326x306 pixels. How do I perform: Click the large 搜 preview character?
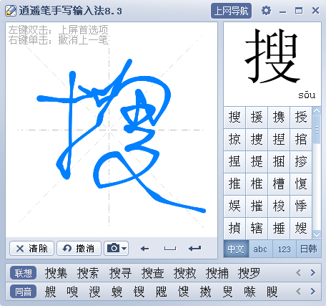272,57
